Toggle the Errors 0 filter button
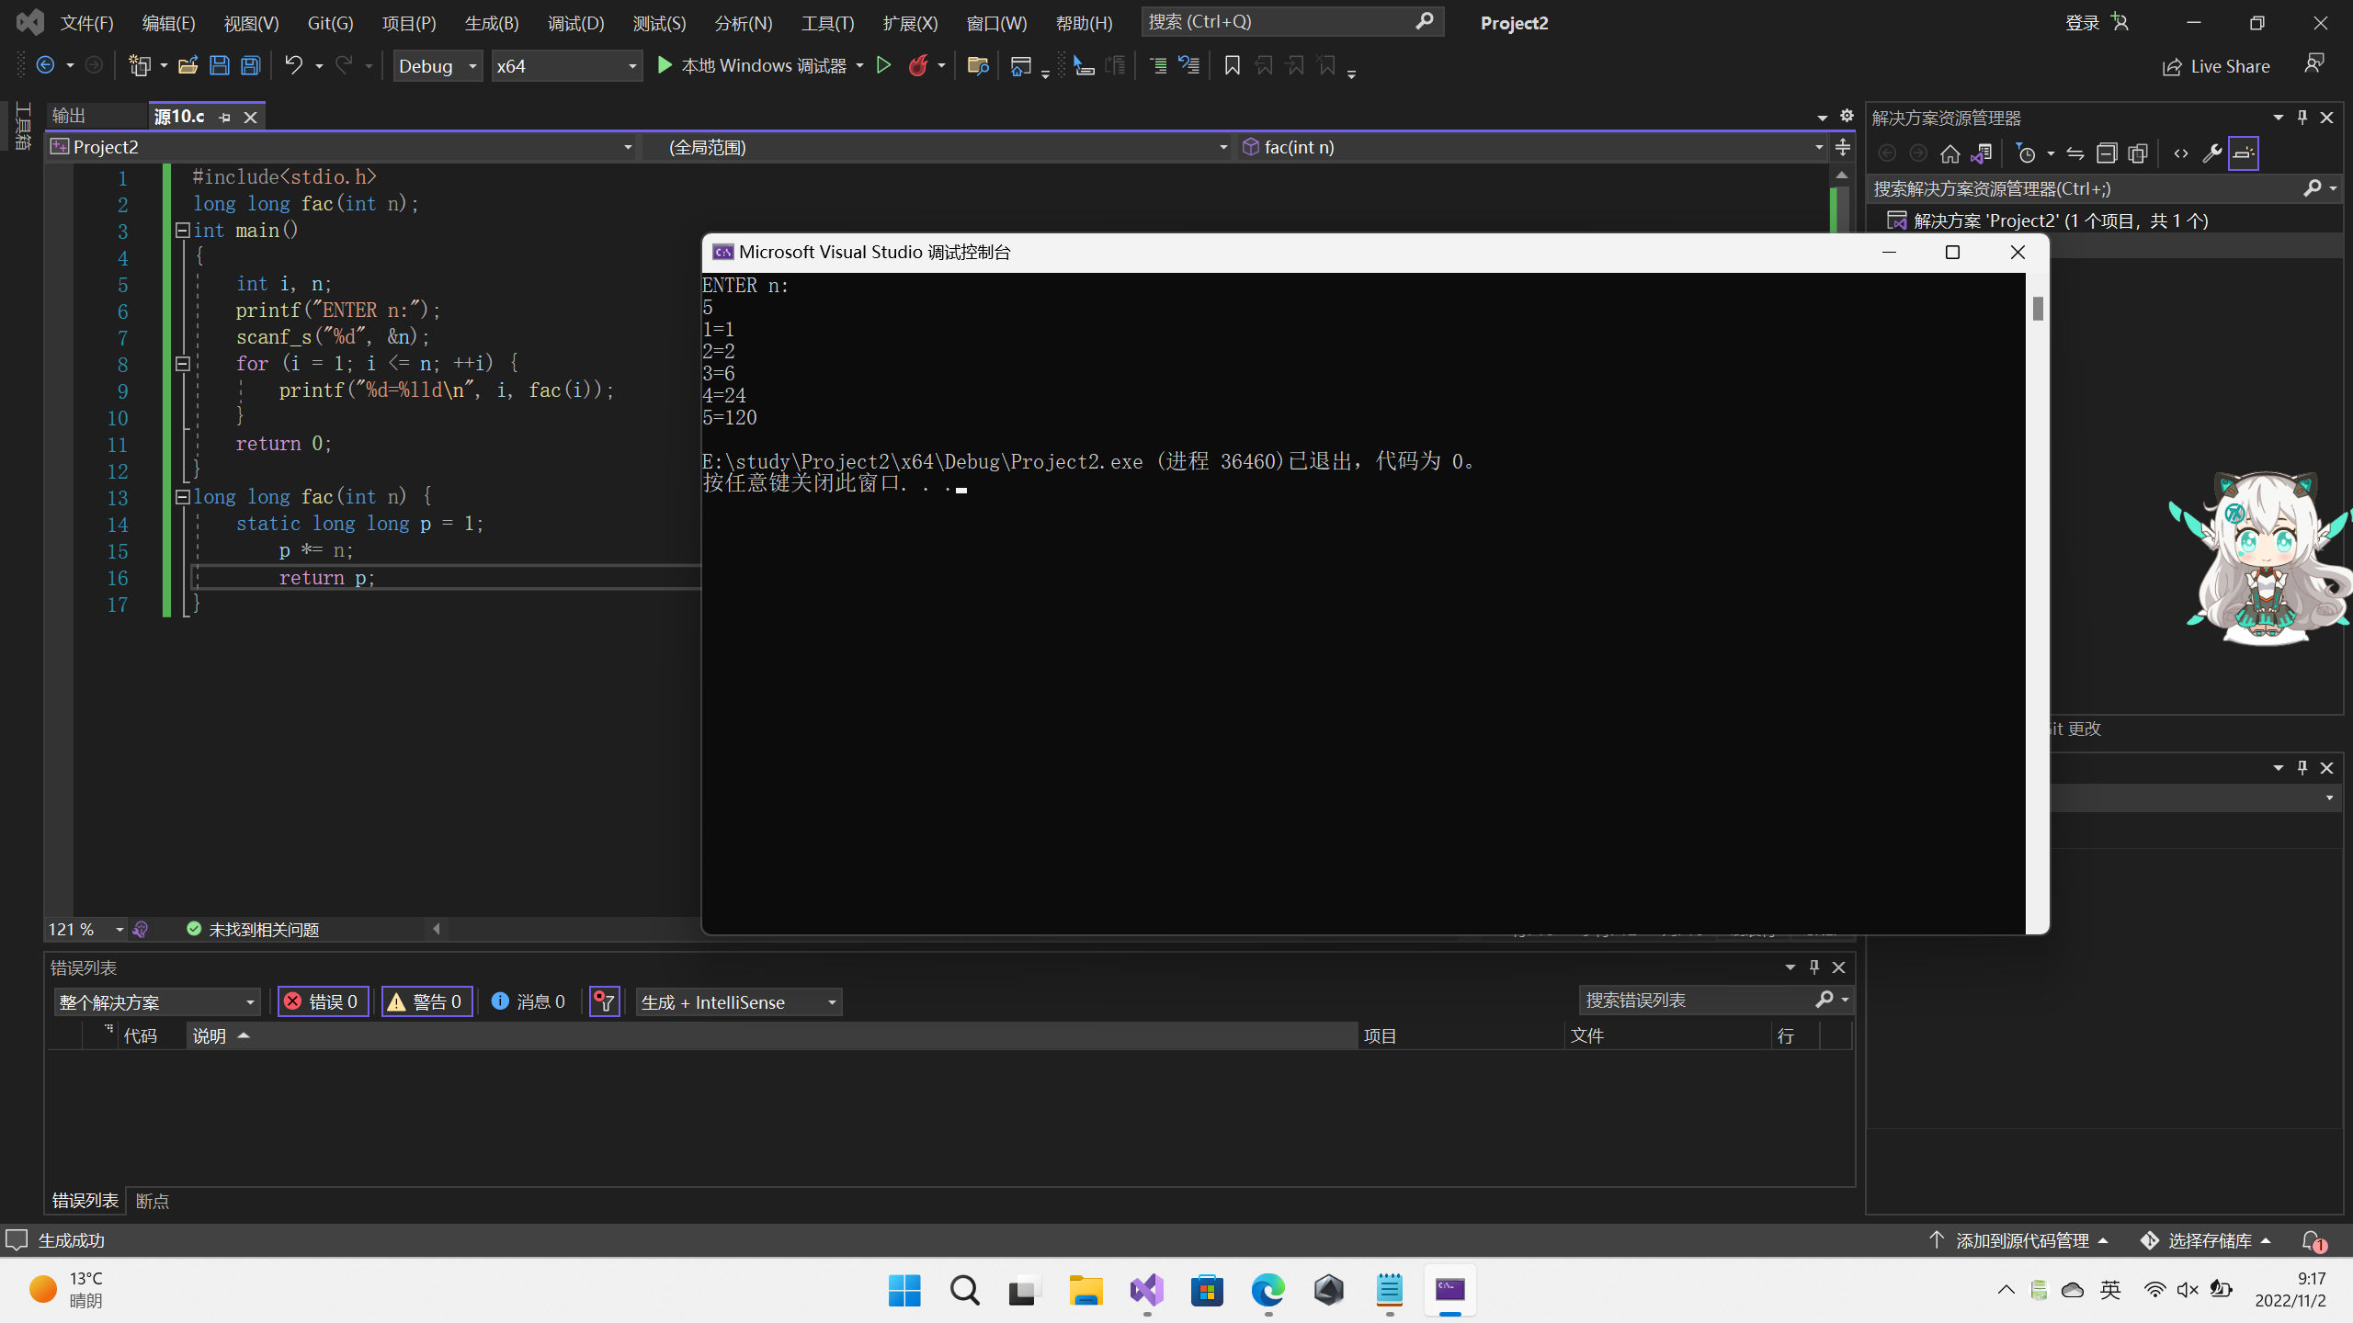Viewport: 2353px width, 1323px height. pos(323,1001)
